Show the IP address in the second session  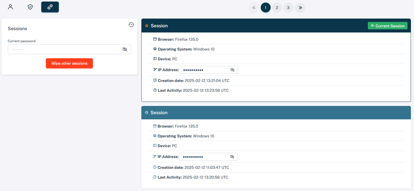[x=232, y=157]
